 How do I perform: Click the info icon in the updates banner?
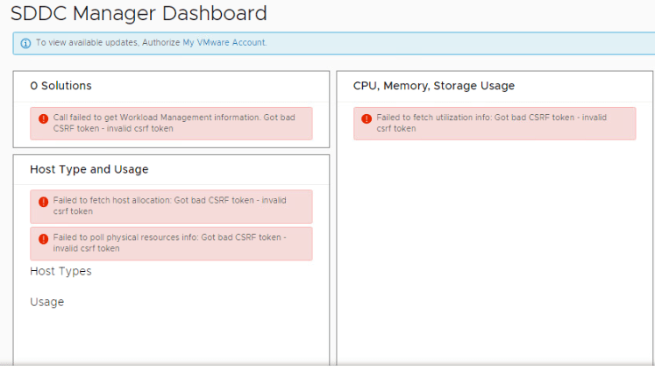[x=25, y=43]
